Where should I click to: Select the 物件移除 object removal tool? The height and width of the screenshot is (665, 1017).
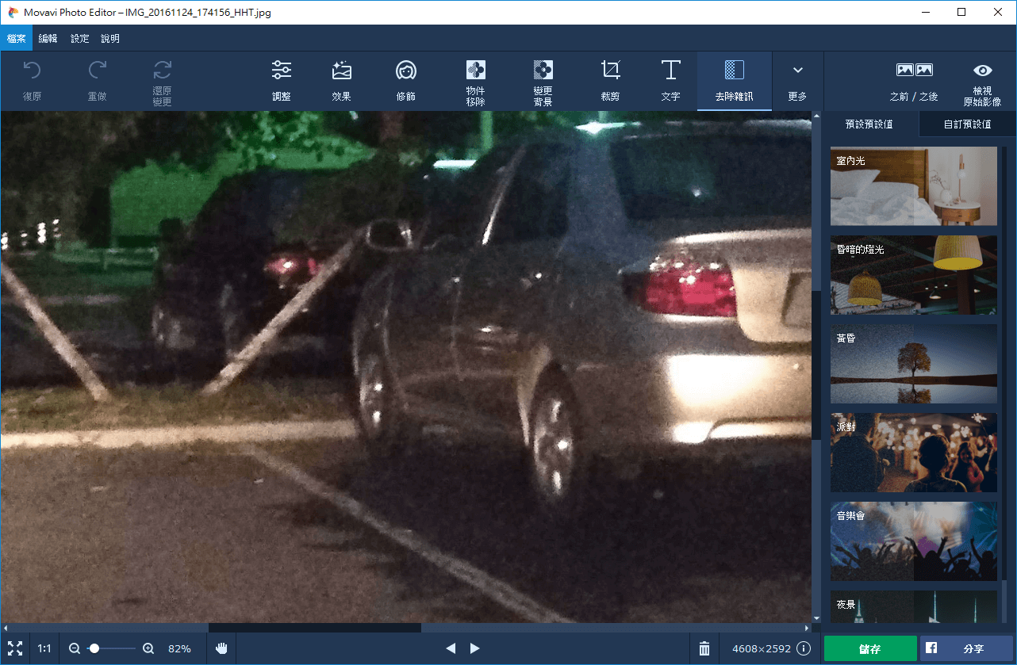(x=475, y=82)
